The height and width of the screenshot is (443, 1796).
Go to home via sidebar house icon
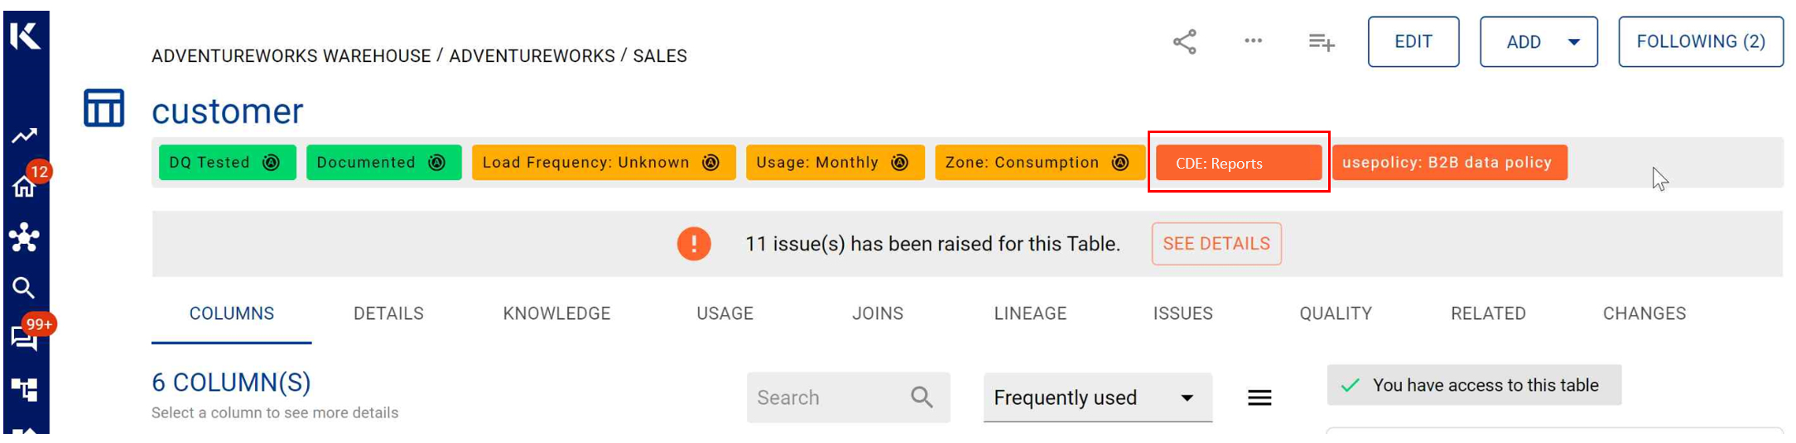[x=24, y=187]
